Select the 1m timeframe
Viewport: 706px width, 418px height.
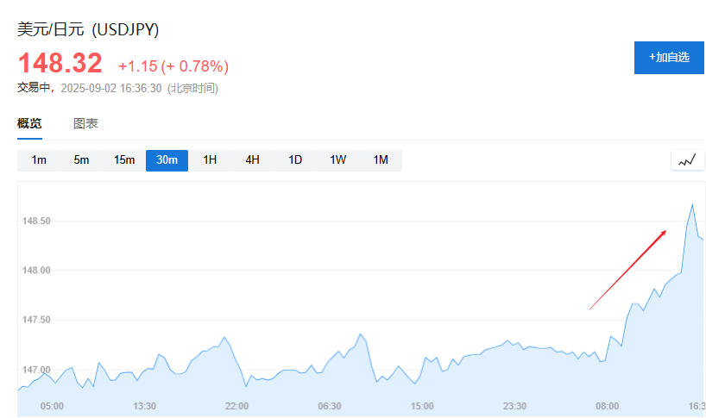pyautogui.click(x=39, y=160)
